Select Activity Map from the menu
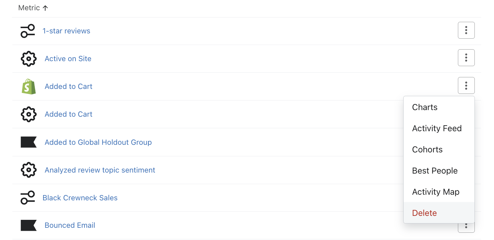The image size is (494, 240). click(x=436, y=192)
